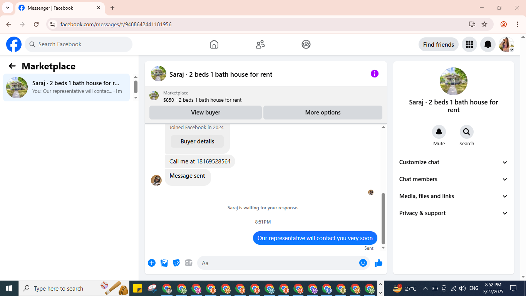Click the blue "Our representative will contact you" message
This screenshot has height=296, width=526.
click(315, 238)
